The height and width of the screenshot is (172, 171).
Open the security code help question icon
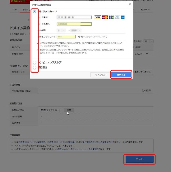click(x=79, y=37)
